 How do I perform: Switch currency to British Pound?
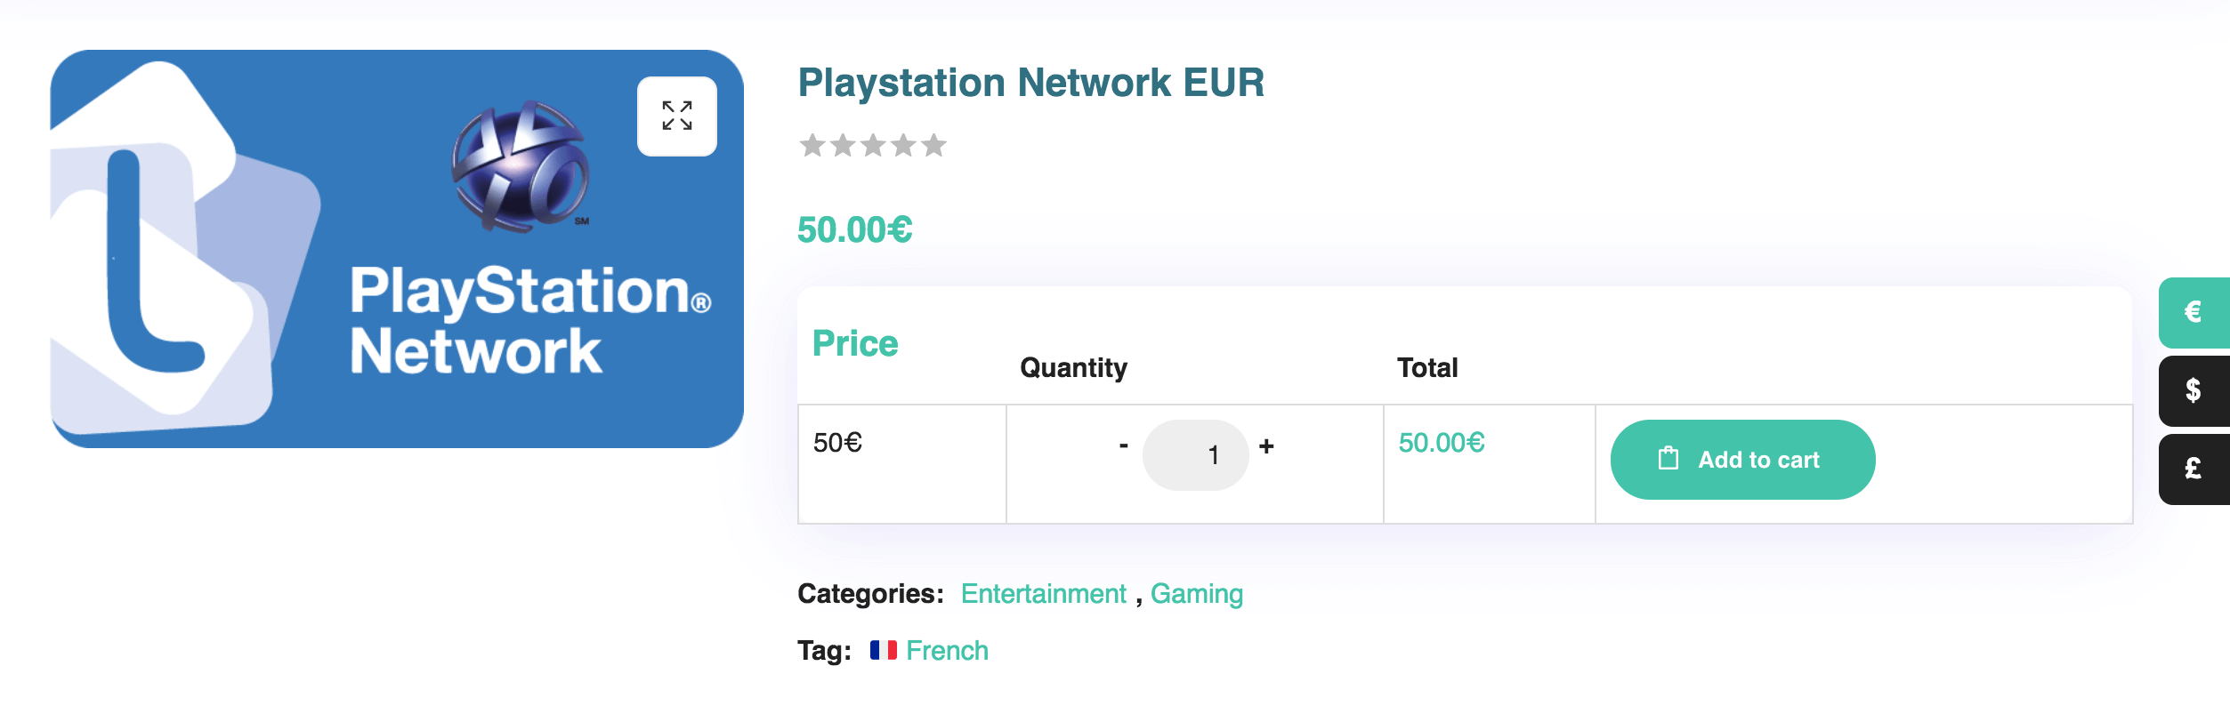2193,469
